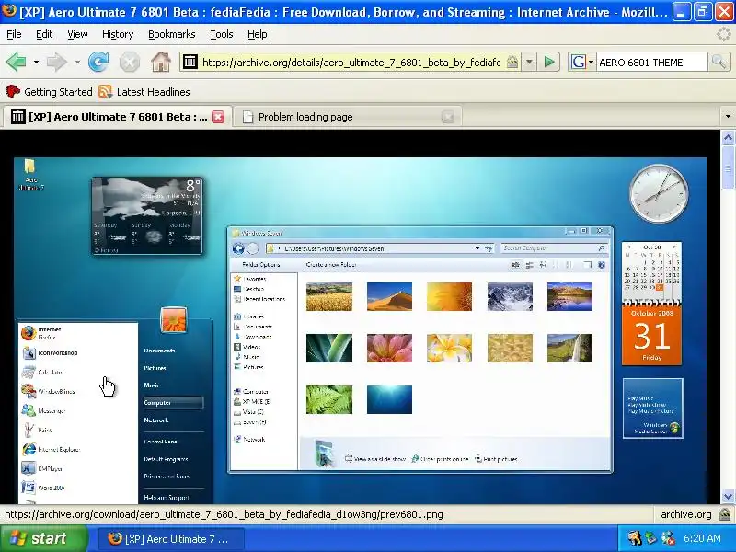Screen dimensions: 736x552
Task: Open the Edit menu
Action: 44,34
